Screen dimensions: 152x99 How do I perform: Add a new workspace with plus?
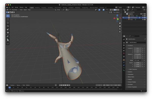coord(106,8)
